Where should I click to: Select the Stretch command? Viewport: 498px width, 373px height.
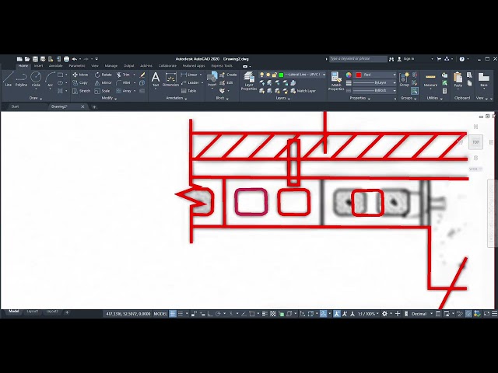coord(81,91)
